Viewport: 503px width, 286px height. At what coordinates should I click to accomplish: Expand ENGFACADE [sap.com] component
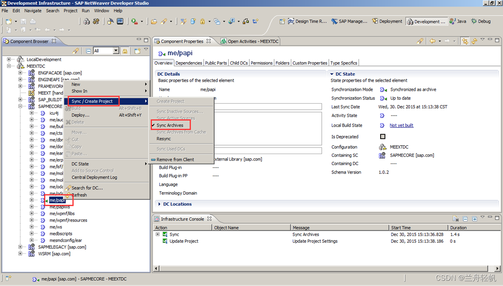point(20,73)
